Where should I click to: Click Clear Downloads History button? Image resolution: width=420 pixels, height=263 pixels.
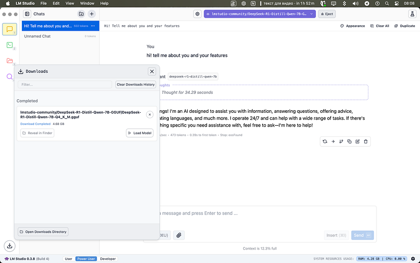pyautogui.click(x=136, y=85)
